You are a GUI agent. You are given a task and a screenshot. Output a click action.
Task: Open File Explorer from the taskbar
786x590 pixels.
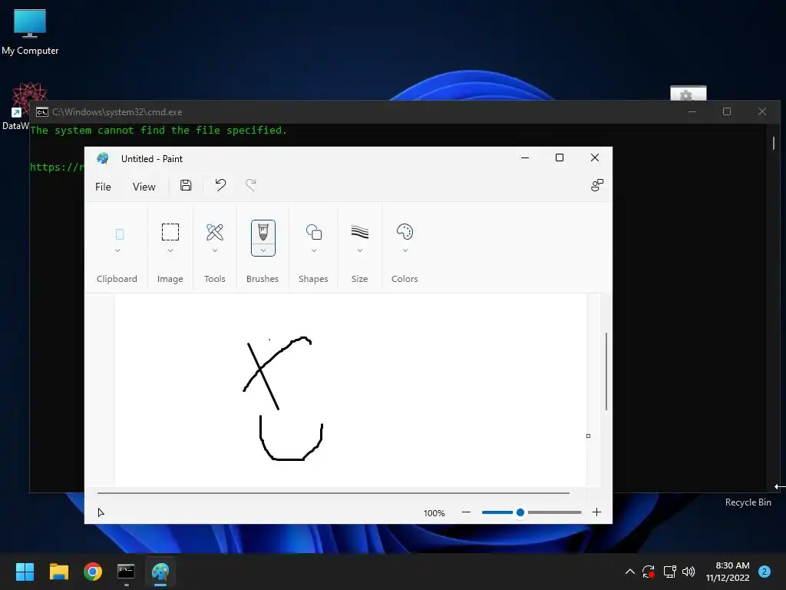[58, 572]
